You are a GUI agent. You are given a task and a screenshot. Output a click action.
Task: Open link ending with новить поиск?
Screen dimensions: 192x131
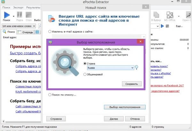click(x=159, y=66)
